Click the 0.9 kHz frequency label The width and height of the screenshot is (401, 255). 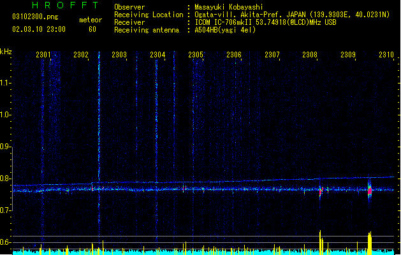coord(6,147)
